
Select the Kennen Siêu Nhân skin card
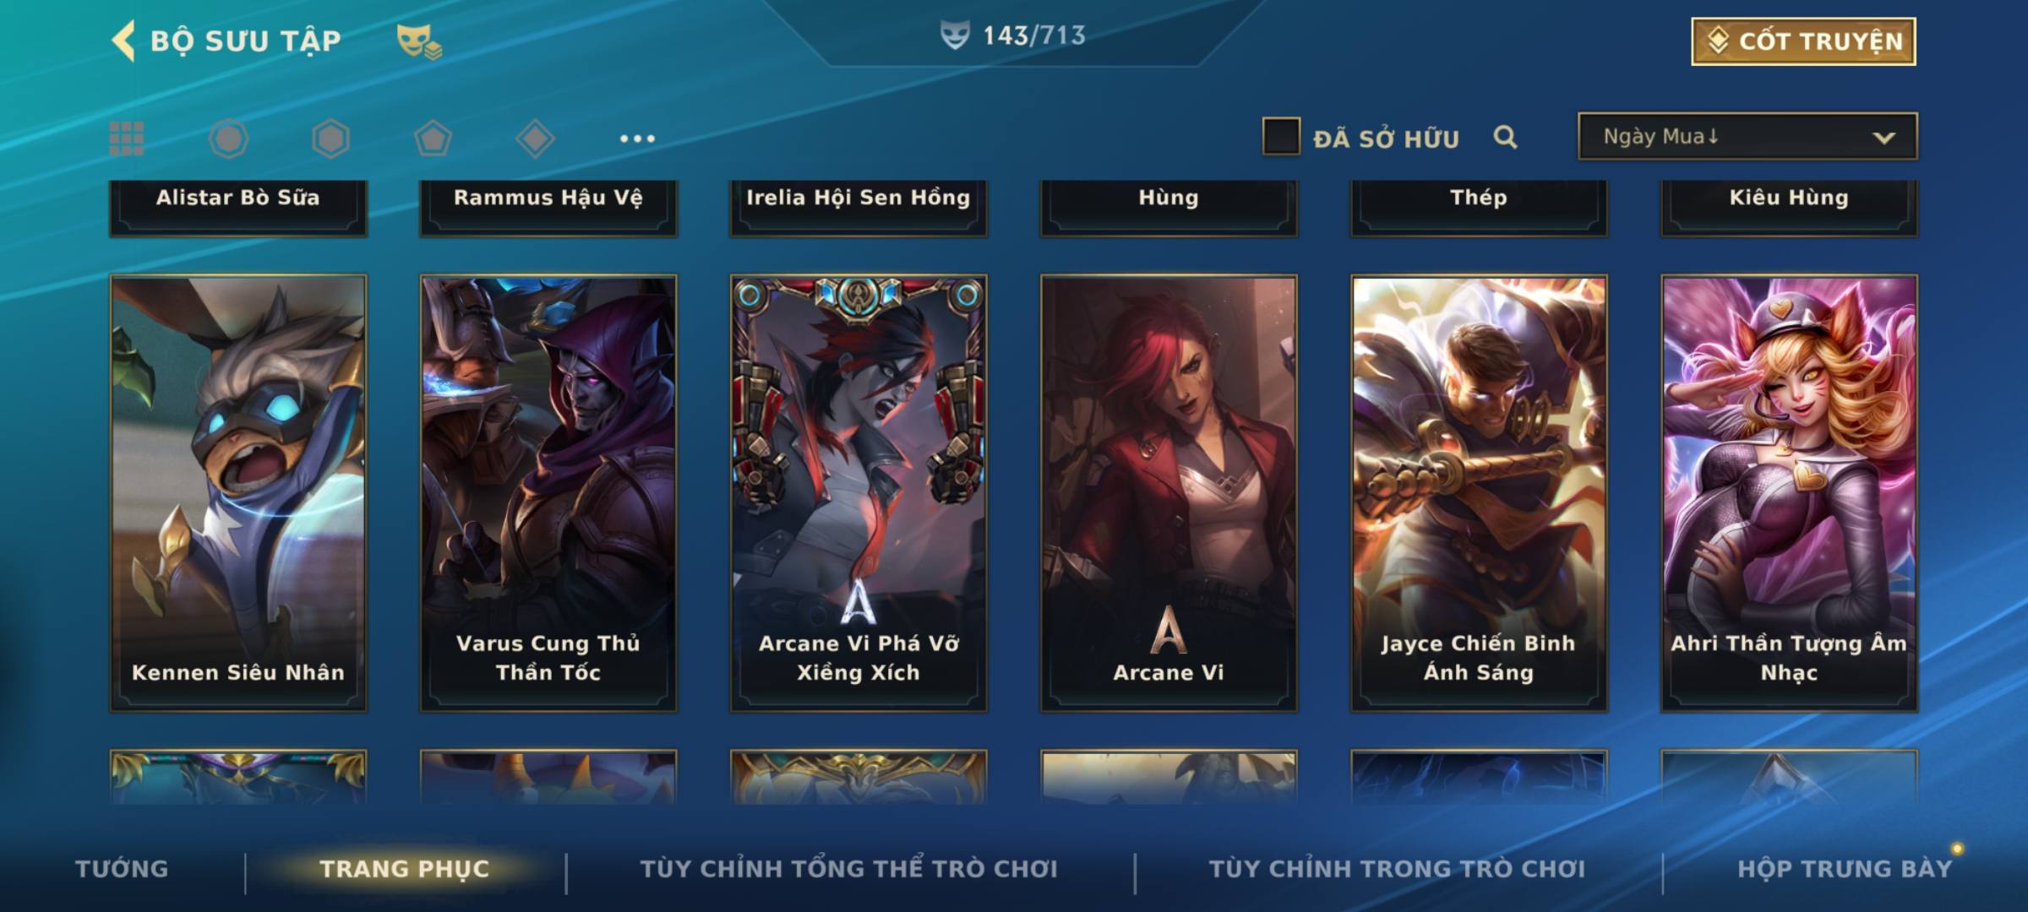tap(238, 493)
